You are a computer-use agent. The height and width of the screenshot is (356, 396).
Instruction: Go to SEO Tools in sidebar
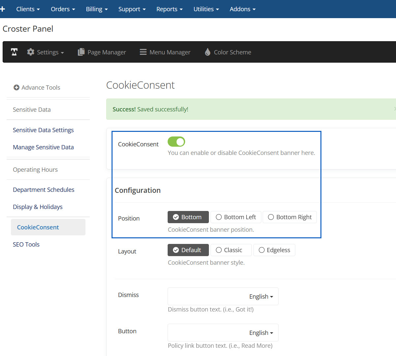pyautogui.click(x=26, y=245)
